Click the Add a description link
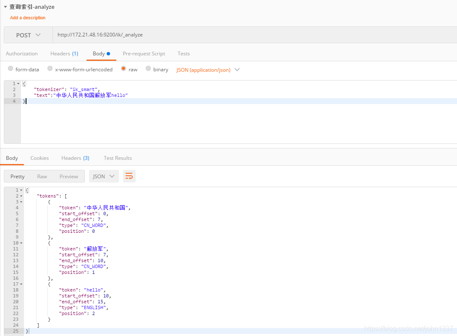 coord(27,18)
